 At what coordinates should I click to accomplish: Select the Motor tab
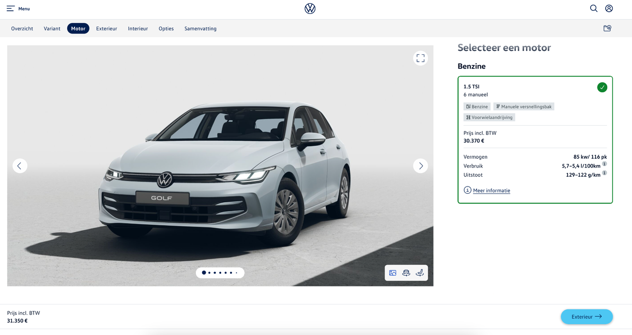click(78, 29)
